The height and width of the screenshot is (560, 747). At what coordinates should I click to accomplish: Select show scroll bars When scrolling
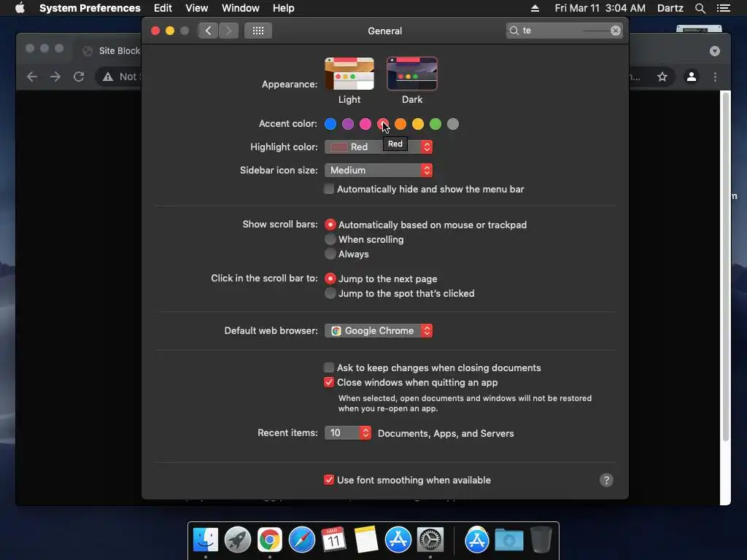point(330,239)
